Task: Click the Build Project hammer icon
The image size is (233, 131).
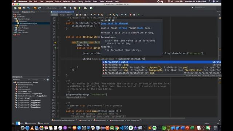Action: [x=70, y=8]
